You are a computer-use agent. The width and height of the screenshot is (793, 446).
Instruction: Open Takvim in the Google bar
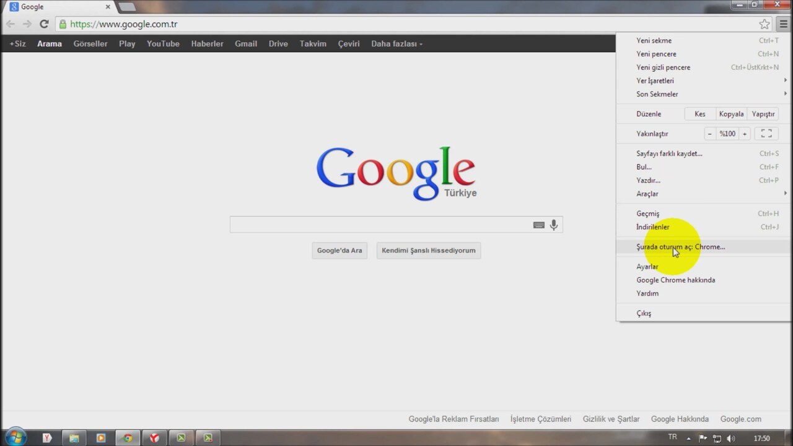tap(313, 44)
